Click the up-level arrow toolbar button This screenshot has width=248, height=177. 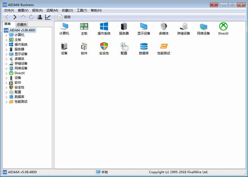click(x=23, y=17)
